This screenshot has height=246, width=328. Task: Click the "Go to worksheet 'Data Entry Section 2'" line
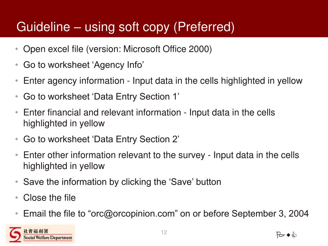[101, 139]
